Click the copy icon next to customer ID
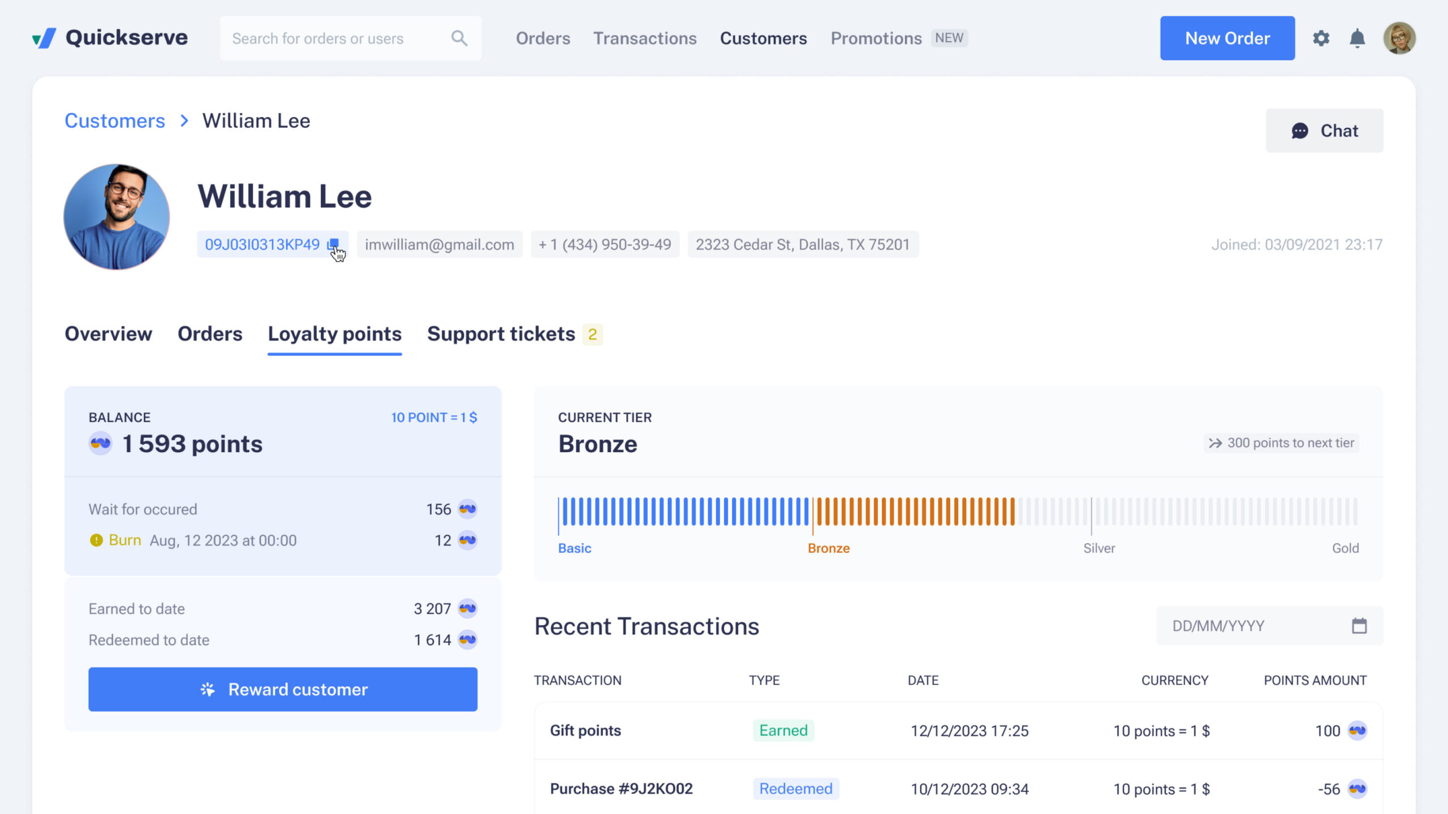 333,244
